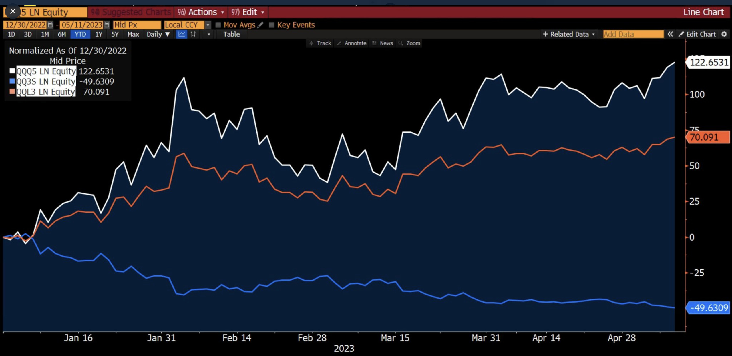Activate the Annotate tool
Viewport: 732px width, 356px height.
click(352, 43)
